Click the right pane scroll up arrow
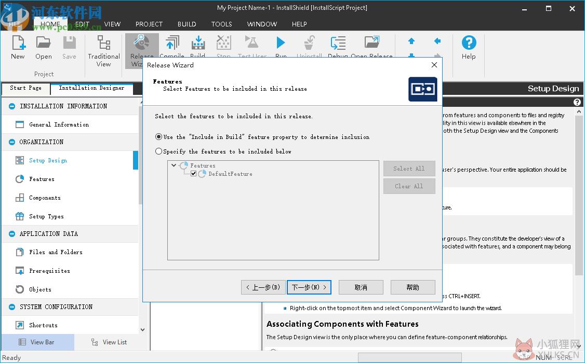The height and width of the screenshot is (363, 585). pos(579,111)
